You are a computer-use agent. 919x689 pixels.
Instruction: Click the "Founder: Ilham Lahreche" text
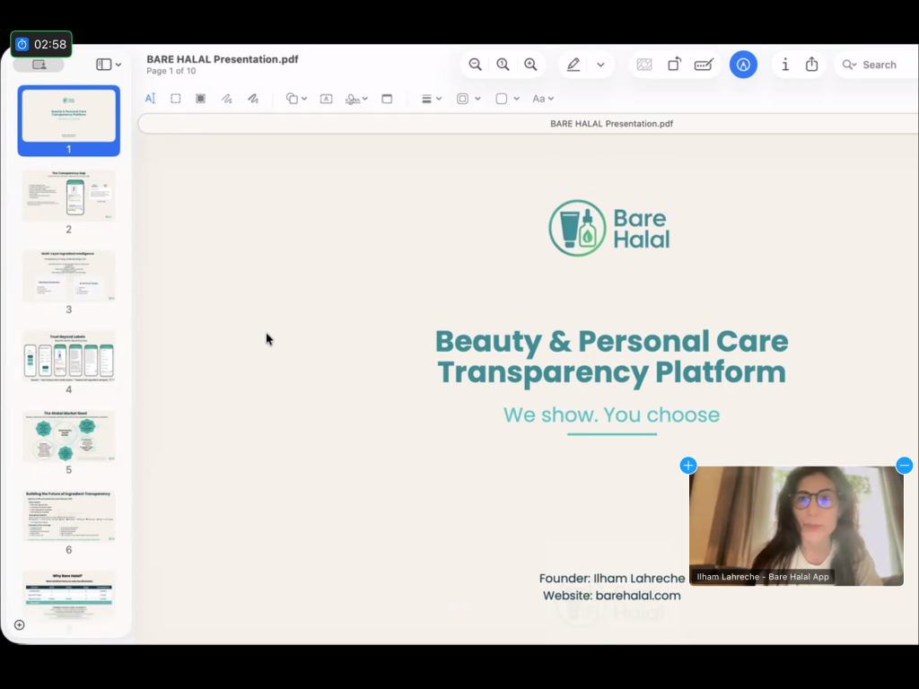(x=612, y=579)
